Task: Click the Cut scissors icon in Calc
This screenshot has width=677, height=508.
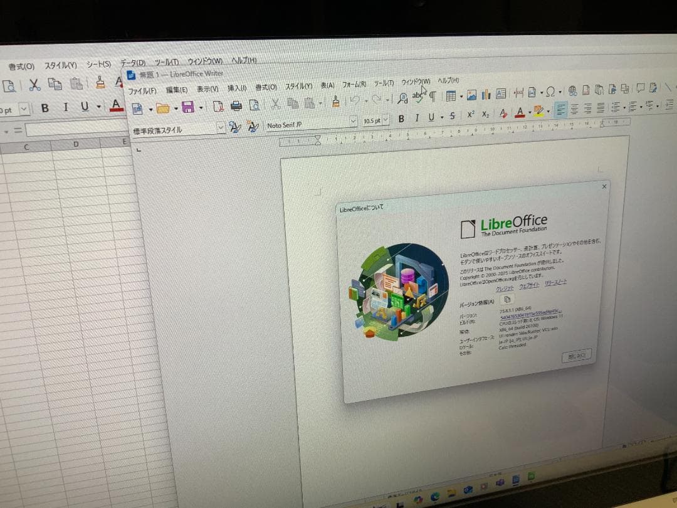Action: [35, 84]
